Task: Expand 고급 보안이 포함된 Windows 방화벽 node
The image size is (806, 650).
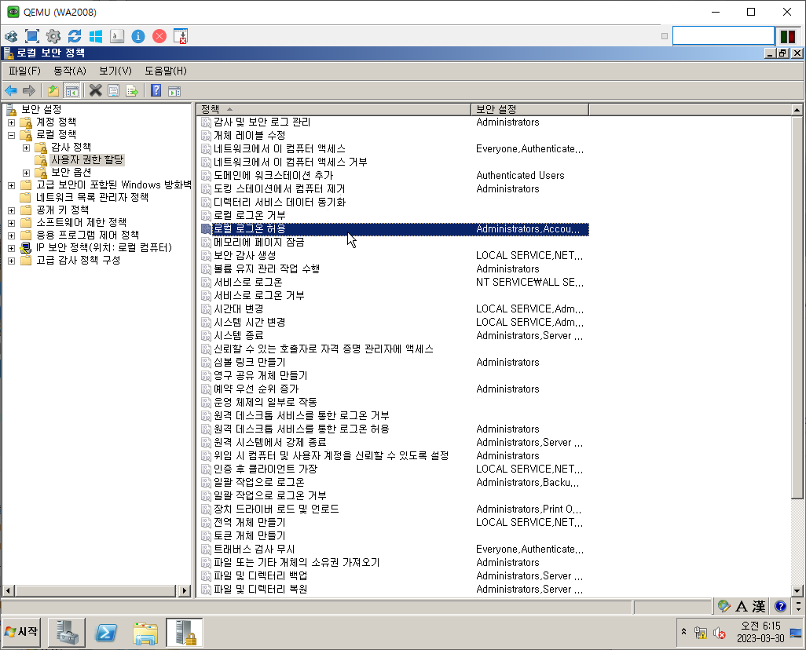Action: point(11,185)
